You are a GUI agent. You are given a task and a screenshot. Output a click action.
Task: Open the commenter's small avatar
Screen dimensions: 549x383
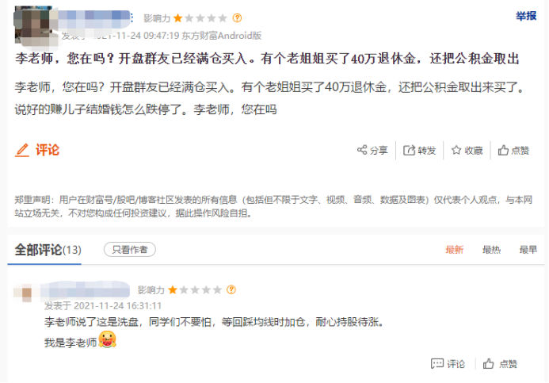[x=25, y=293]
